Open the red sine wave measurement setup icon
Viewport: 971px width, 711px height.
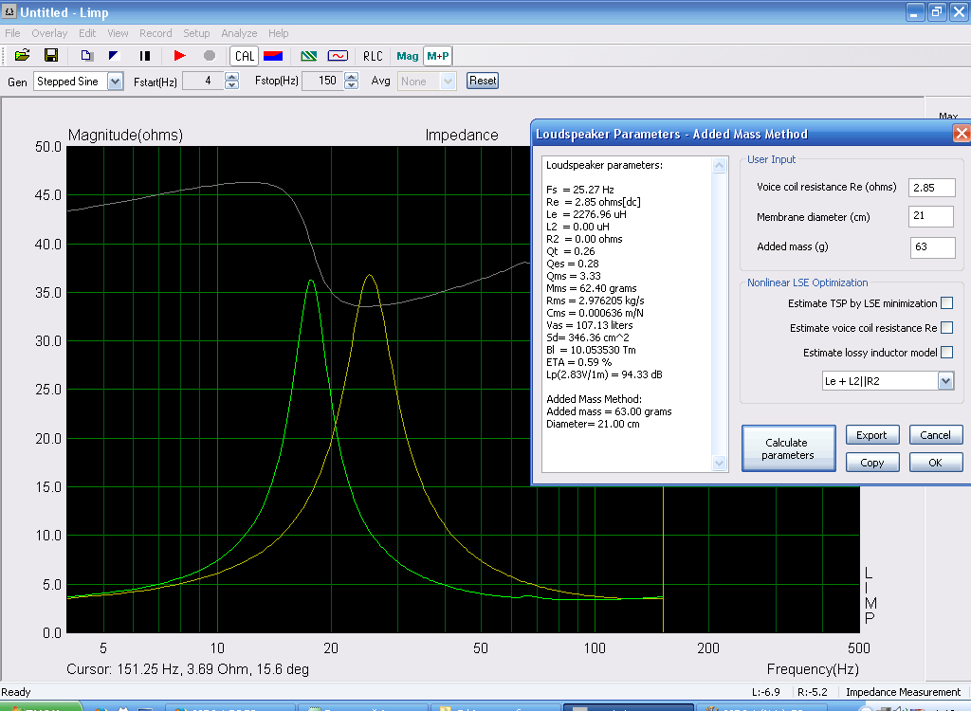click(x=338, y=56)
